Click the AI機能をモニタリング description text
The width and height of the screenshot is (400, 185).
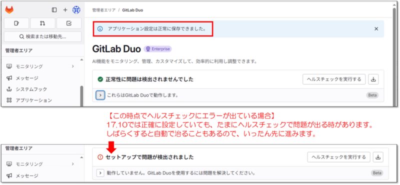(x=174, y=61)
